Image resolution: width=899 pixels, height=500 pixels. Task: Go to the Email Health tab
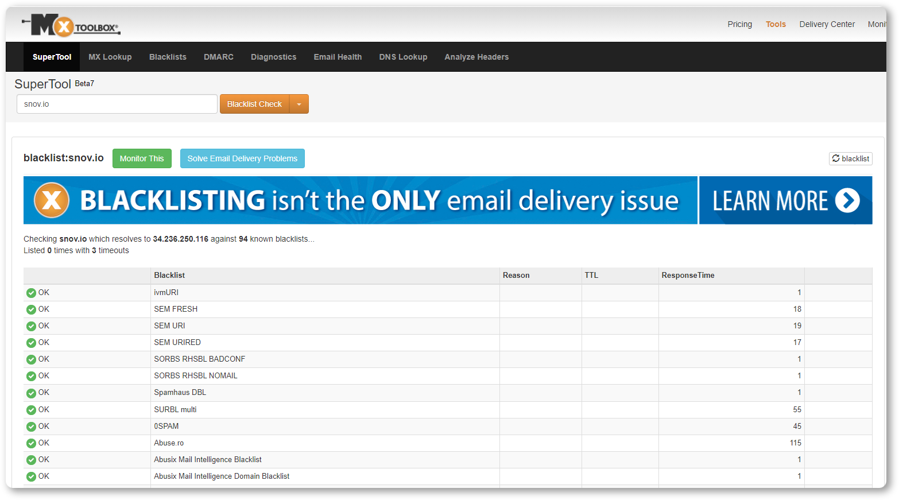pyautogui.click(x=338, y=57)
